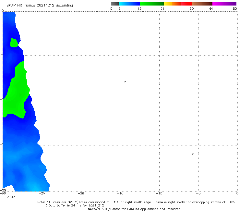Click the cyan-blue 5-18 color bar segment
The width and height of the screenshot is (240, 211).
(129, 4)
